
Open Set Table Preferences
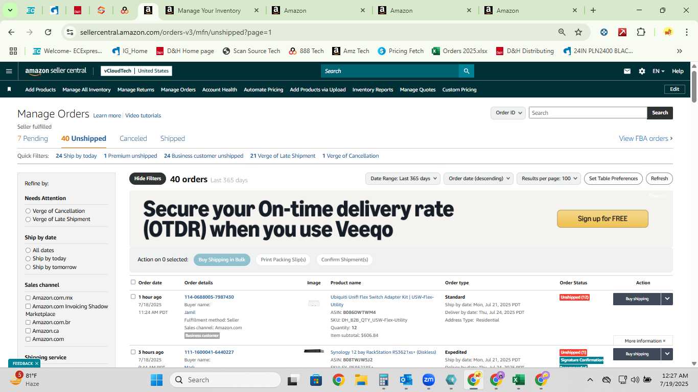click(613, 178)
